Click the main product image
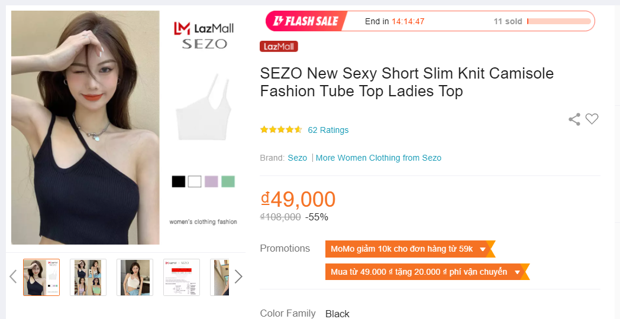The image size is (620, 319). [x=86, y=127]
